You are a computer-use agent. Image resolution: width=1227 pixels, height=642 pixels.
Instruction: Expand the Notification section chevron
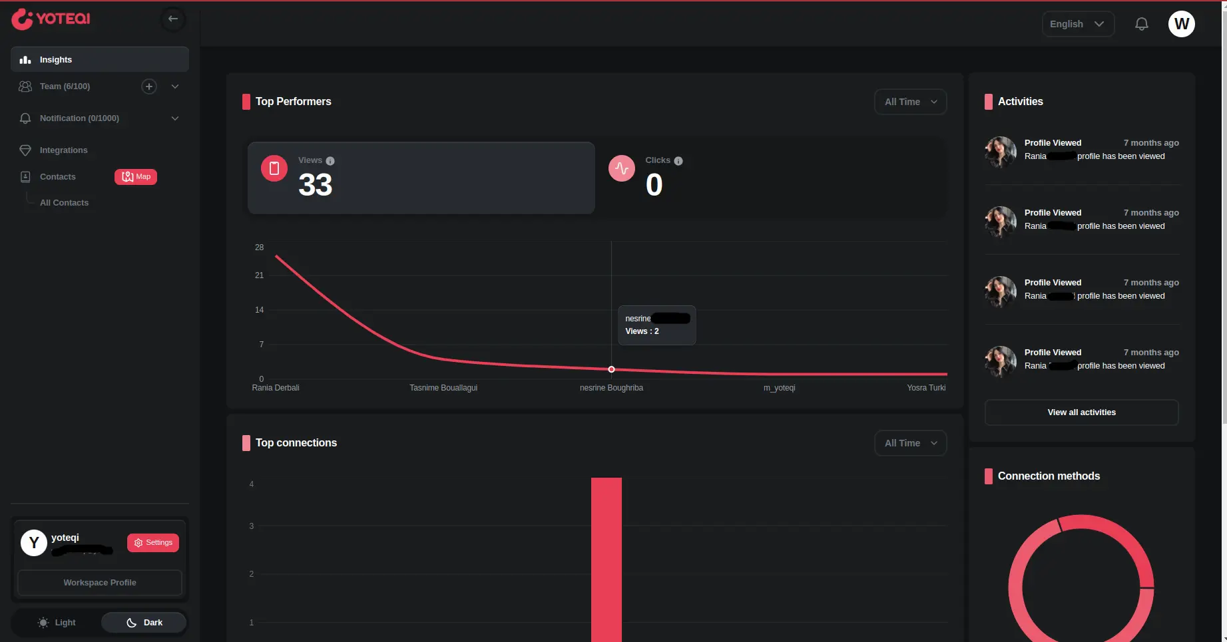tap(175, 118)
